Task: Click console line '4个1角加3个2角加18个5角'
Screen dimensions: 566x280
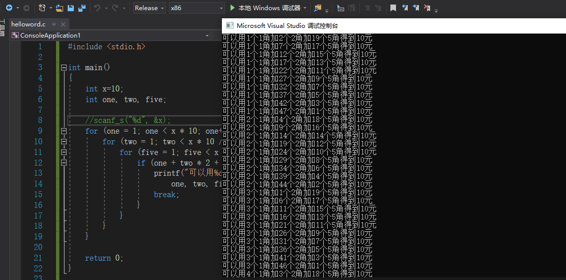Action: pos(297,273)
